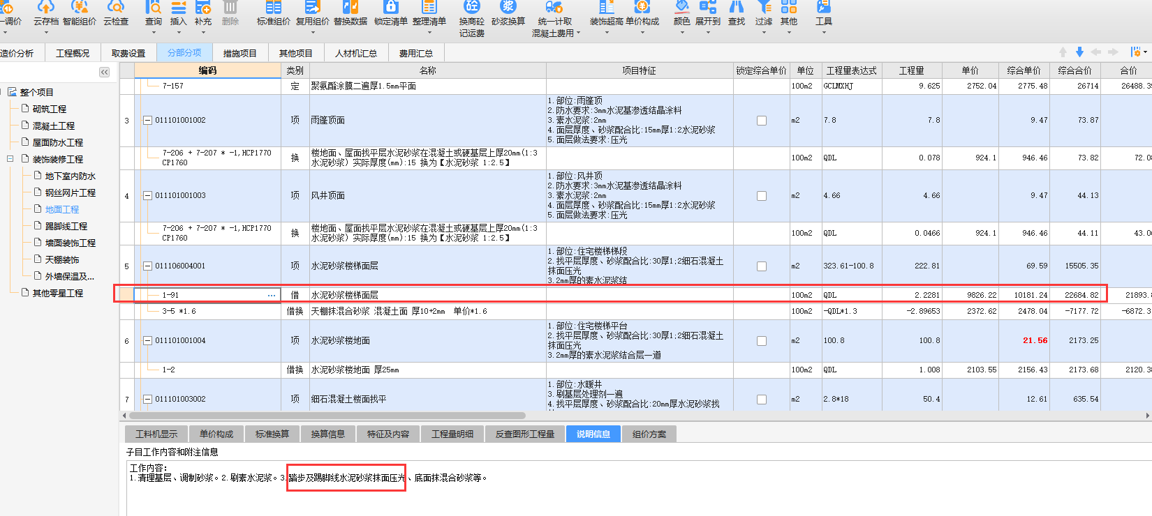This screenshot has width=1152, height=516.
Task: Click the 装饰超高 decoration height icon
Action: coord(607,7)
